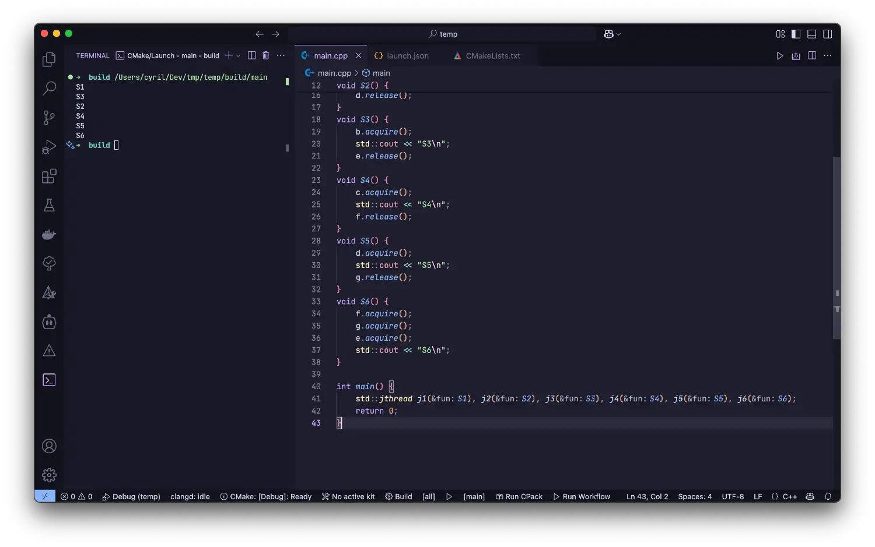
Task: Click the Build button in status bar
Action: (398, 496)
